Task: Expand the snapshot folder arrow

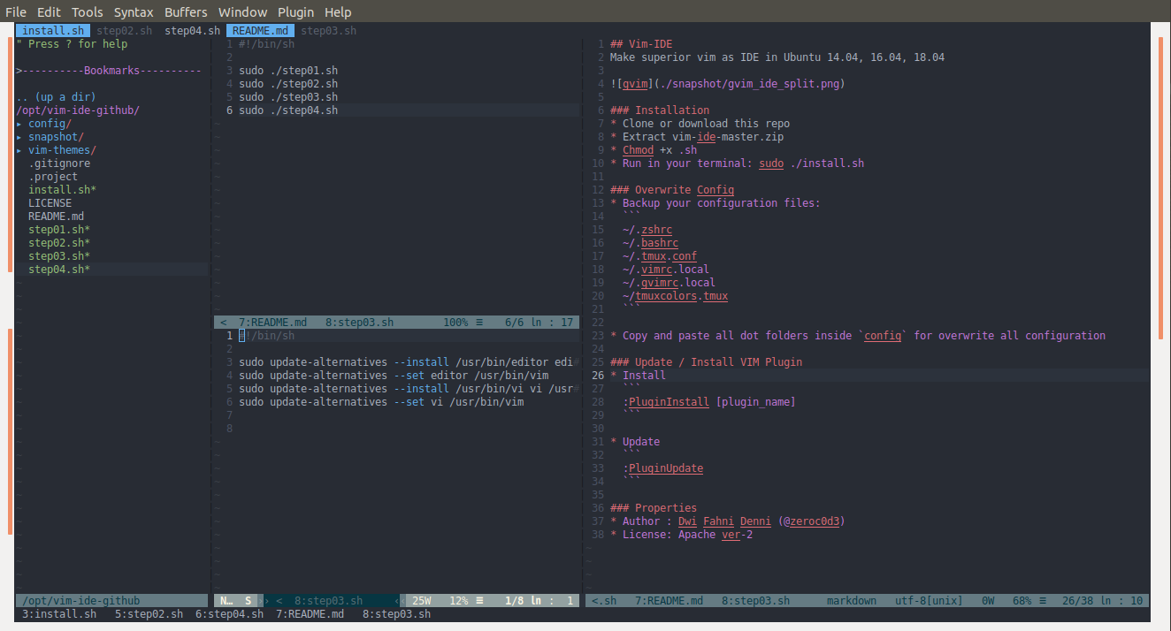Action: 19,137
